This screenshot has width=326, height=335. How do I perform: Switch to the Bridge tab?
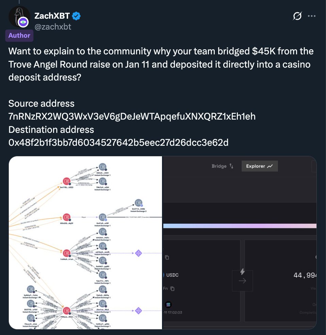223,166
